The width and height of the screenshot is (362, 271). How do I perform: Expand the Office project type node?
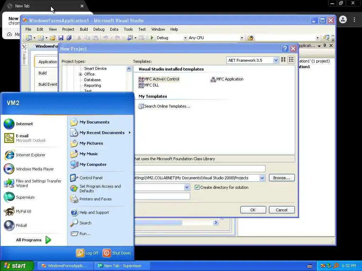pos(80,74)
